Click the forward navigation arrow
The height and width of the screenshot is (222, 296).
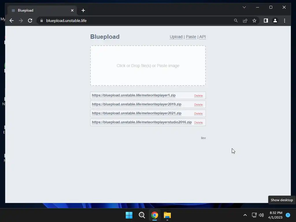click(x=21, y=21)
